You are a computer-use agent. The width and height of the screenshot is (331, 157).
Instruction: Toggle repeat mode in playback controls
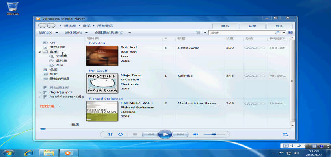[120, 134]
